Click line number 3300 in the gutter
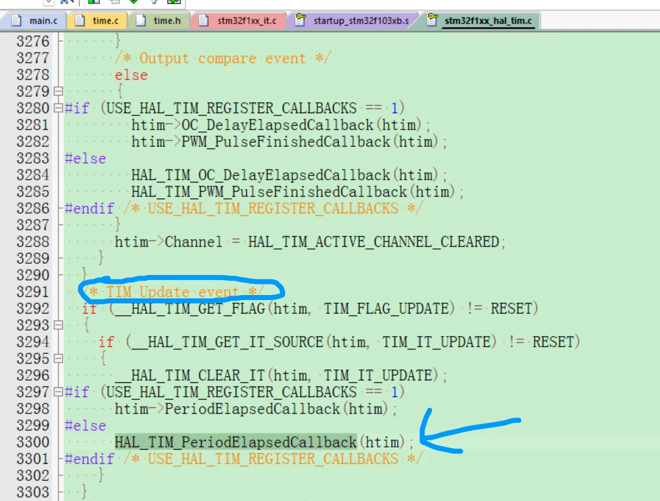Image resolution: width=660 pixels, height=501 pixels. (x=33, y=442)
